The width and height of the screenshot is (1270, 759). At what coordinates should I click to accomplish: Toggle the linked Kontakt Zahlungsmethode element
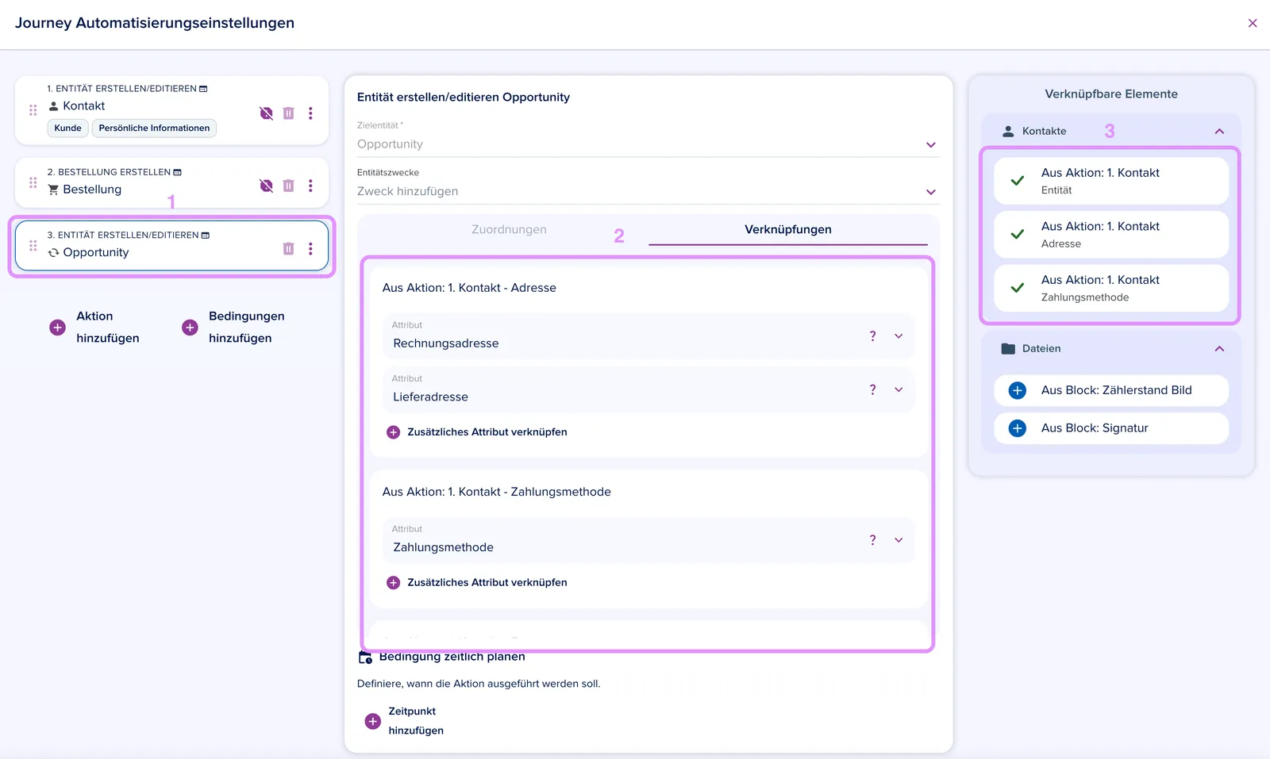coord(1111,288)
